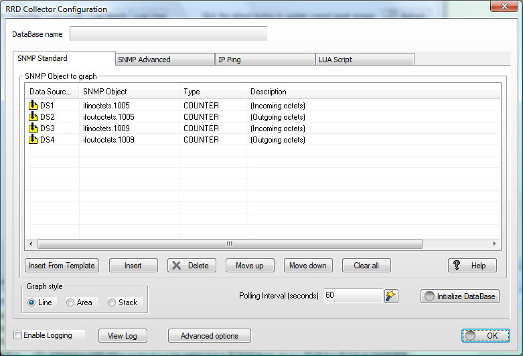Screen dimensions: 523x356
Task: Sort by the Data Source column header
Action: tap(52, 91)
